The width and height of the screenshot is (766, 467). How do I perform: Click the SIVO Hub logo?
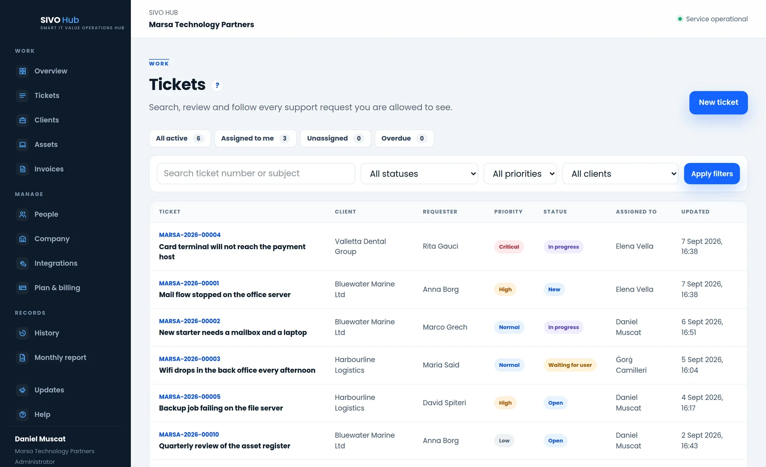click(x=82, y=23)
